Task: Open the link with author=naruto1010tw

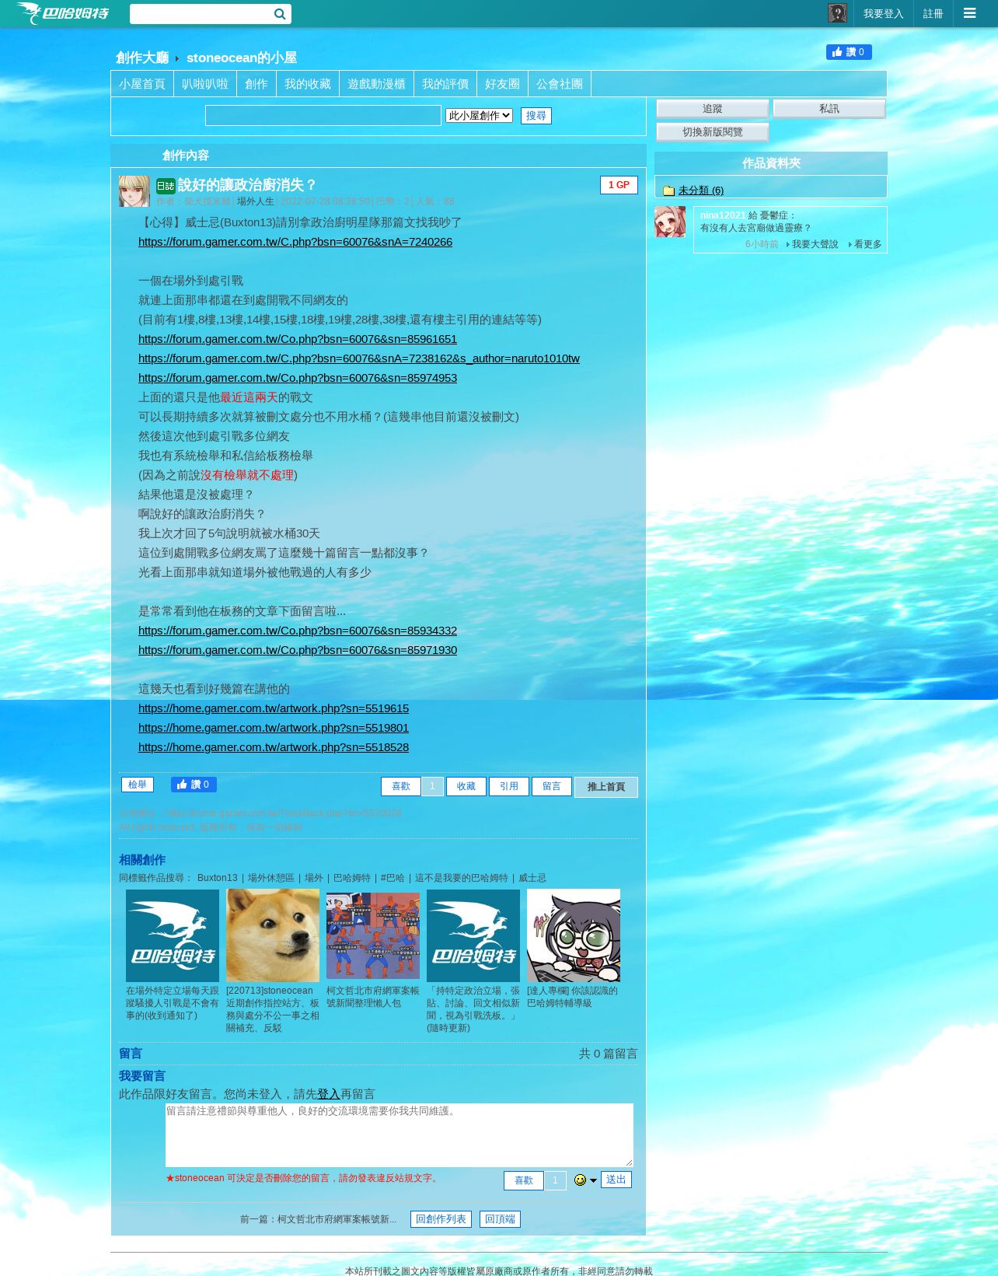Action: click(x=359, y=358)
